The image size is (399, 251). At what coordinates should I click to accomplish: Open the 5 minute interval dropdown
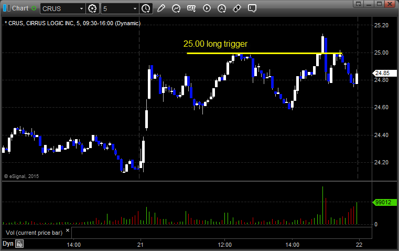pos(135,8)
